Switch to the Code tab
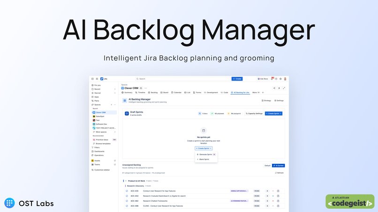The height and width of the screenshot is (212, 378). [225, 93]
